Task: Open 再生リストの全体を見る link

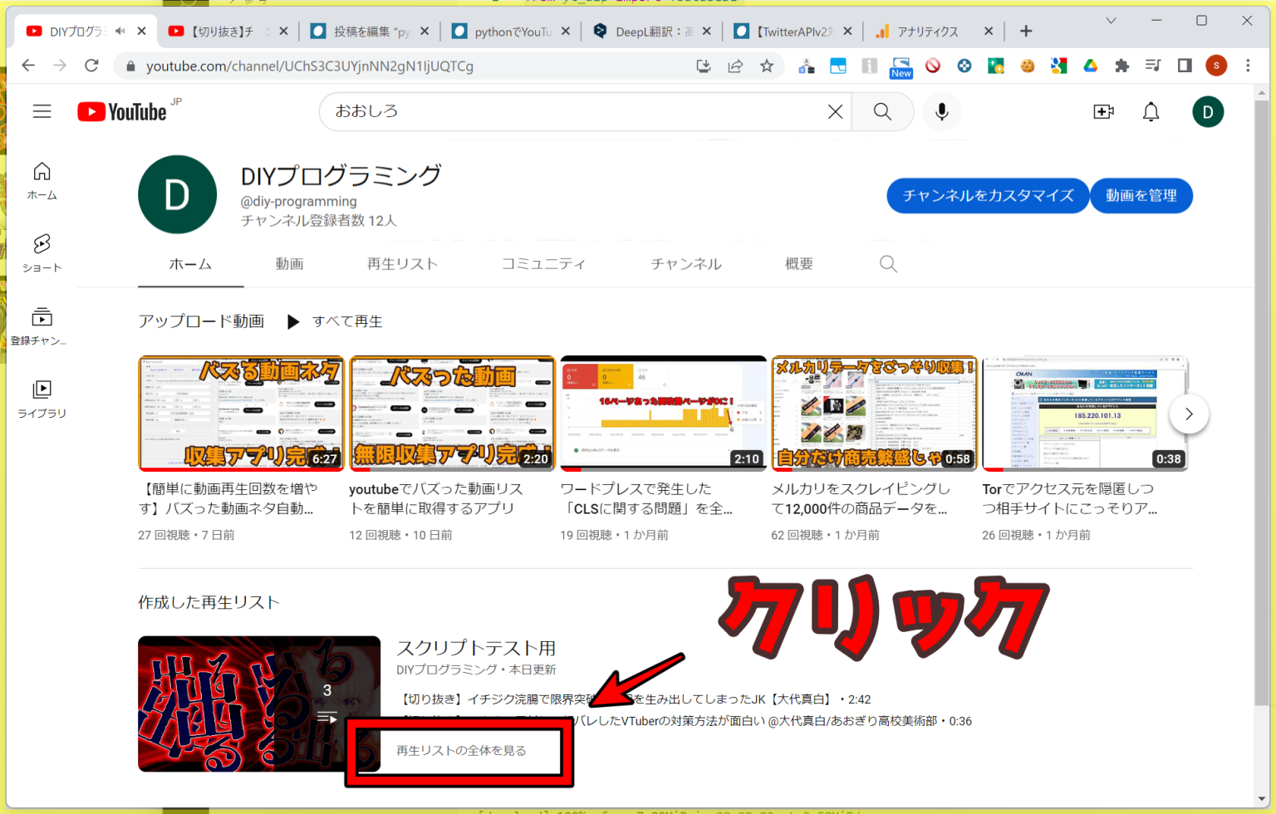Action: (459, 750)
